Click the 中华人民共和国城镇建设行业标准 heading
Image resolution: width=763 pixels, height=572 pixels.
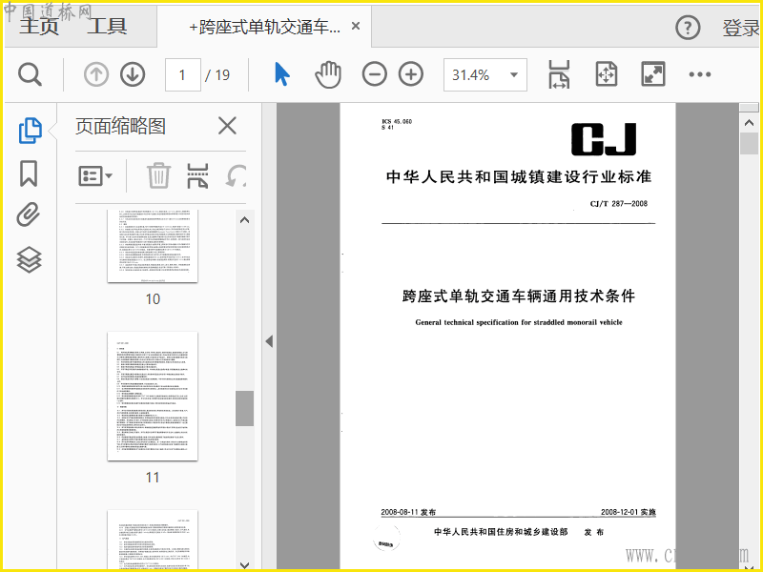[x=519, y=176]
